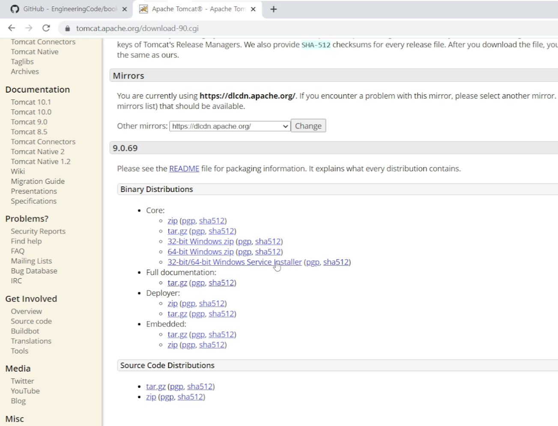Open the Translations link

click(x=31, y=341)
